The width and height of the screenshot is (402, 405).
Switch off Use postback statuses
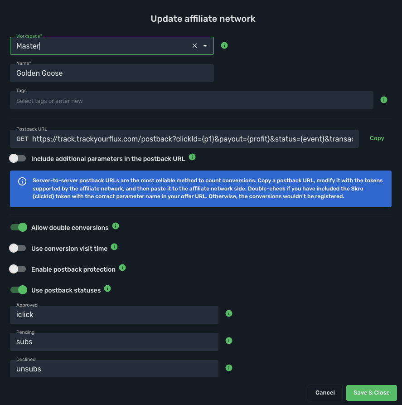(x=19, y=290)
